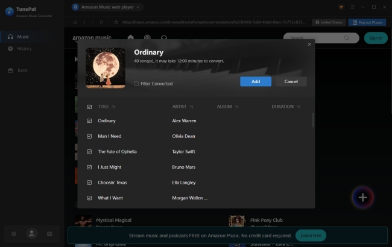Uncheck the Ordinary song checkbox
Image resolution: width=392 pixels, height=247 pixels.
click(x=89, y=121)
